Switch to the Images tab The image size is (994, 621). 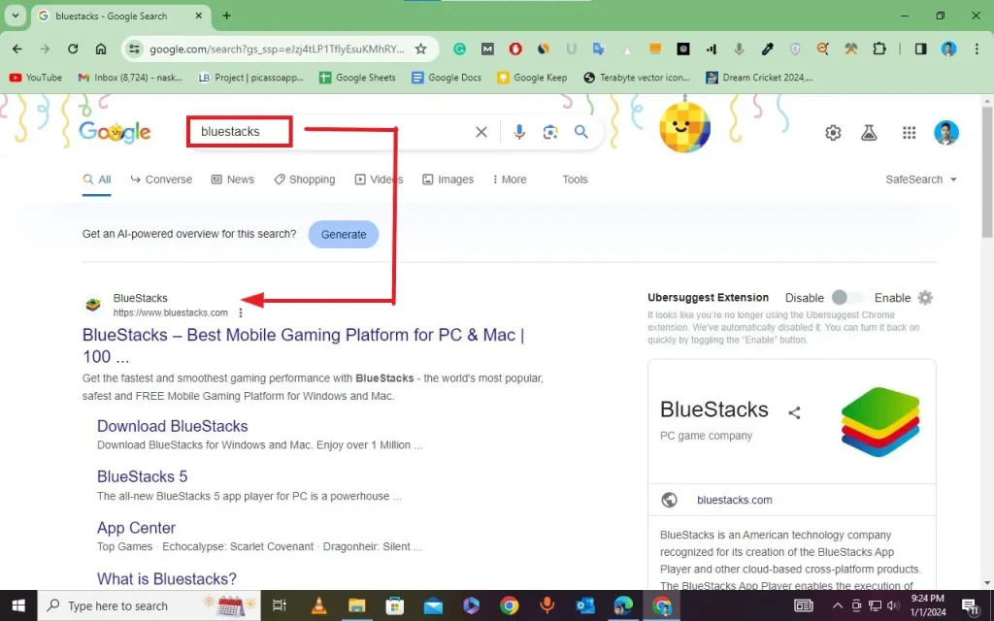(448, 180)
